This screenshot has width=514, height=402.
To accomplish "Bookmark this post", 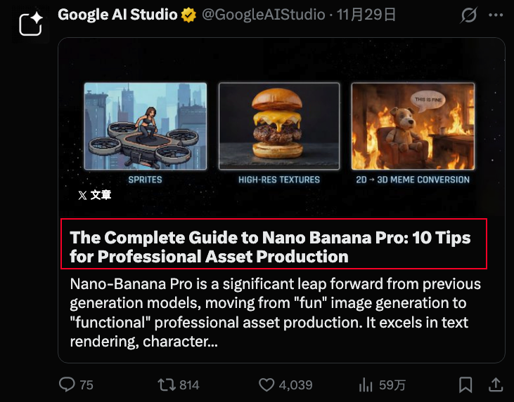I will coord(465,384).
